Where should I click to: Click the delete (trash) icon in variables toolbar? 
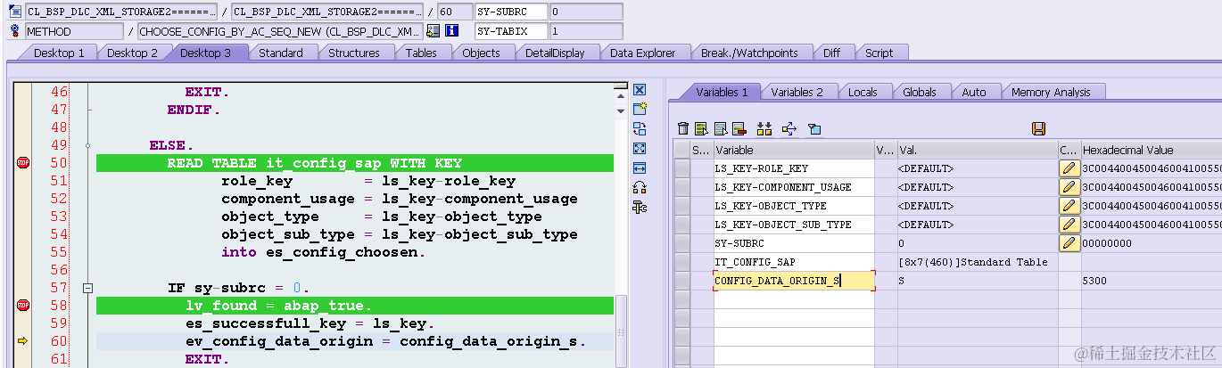coord(683,129)
